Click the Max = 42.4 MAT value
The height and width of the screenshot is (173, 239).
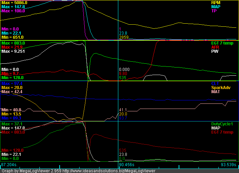coord(12,92)
